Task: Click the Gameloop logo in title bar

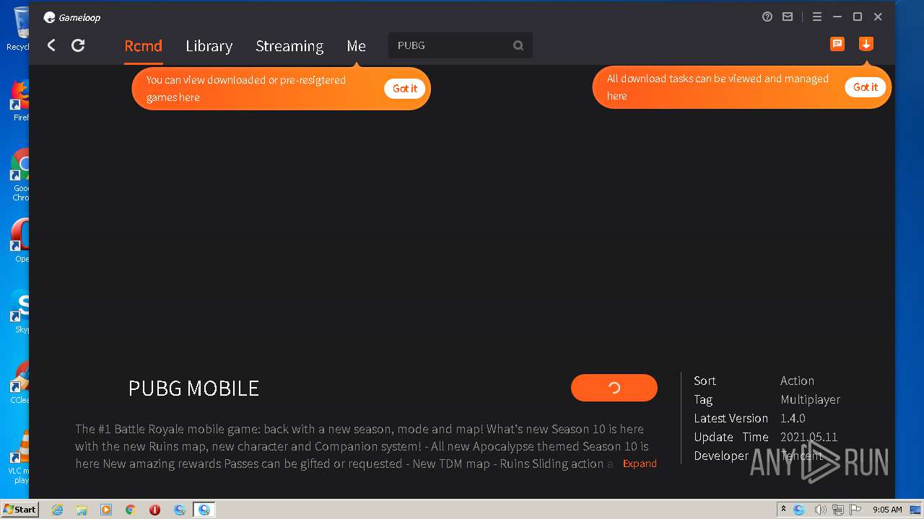Action: pos(71,17)
